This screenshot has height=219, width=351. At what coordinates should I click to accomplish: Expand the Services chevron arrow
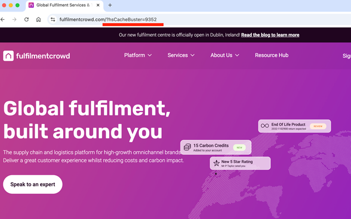193,55
